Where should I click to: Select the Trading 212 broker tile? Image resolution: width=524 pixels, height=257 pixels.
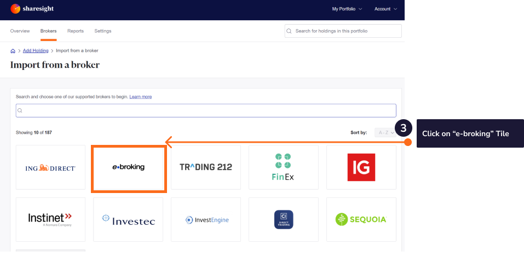click(206, 167)
